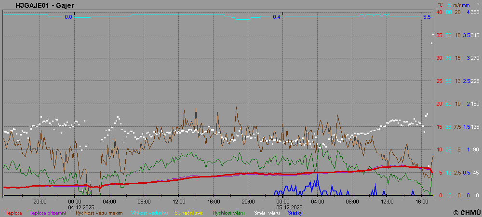482x217 pixels.
Task: Select the blue Srážky legend label
Action: (295, 213)
